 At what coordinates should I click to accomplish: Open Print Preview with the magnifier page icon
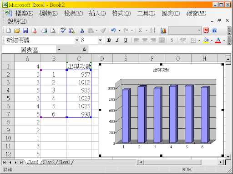53,31
